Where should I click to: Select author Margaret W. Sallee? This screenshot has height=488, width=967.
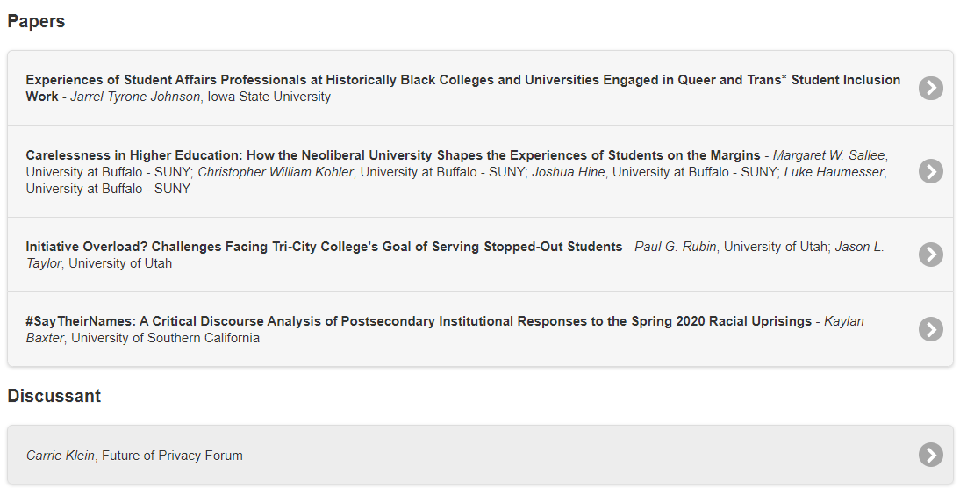click(x=828, y=155)
